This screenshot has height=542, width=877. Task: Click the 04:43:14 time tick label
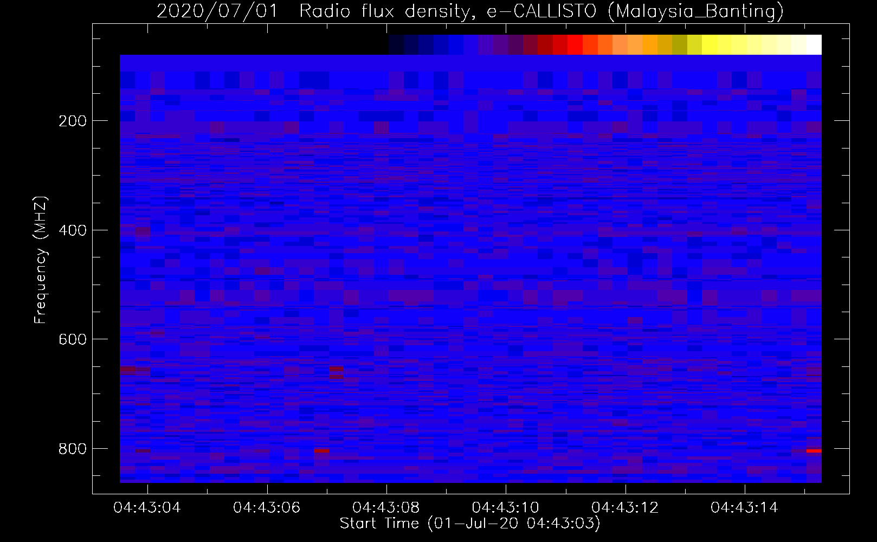click(744, 508)
